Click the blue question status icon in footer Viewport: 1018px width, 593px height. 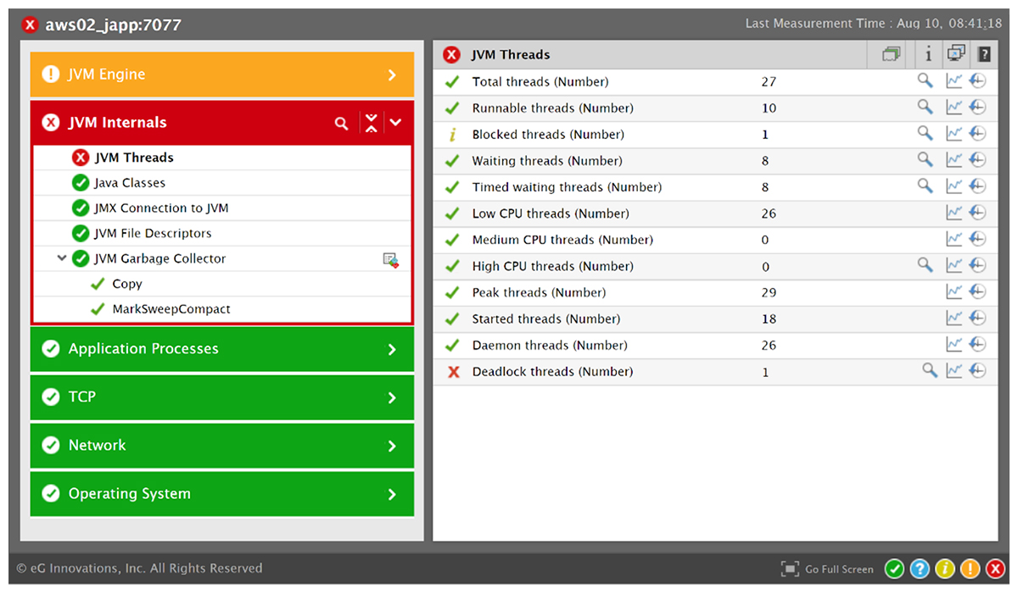[920, 569]
